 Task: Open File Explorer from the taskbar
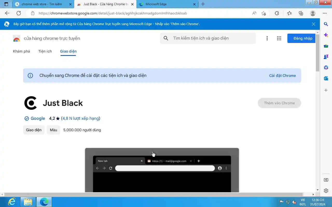28,202
